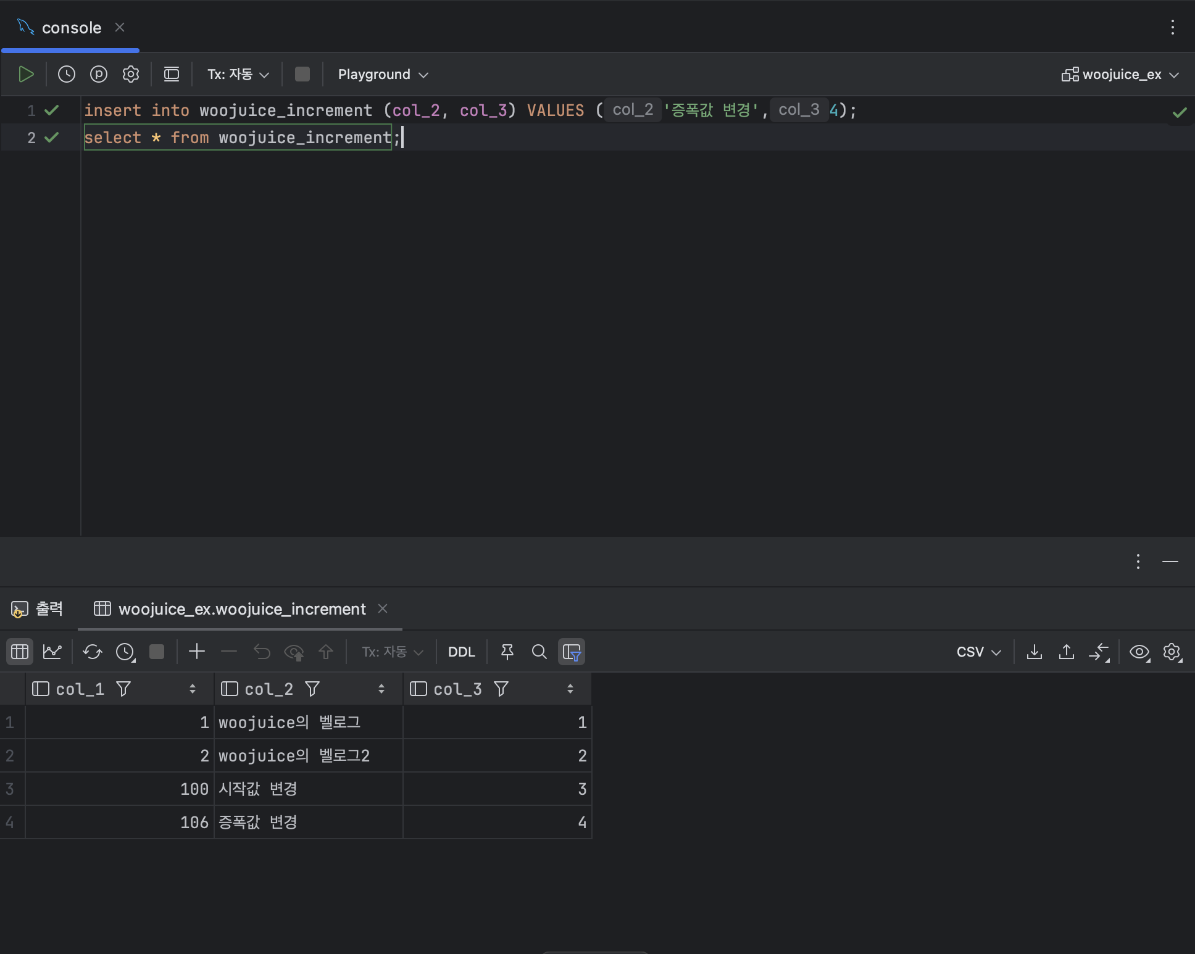1195x954 pixels.
Task: Click the col_3 header label
Action: coord(458,689)
